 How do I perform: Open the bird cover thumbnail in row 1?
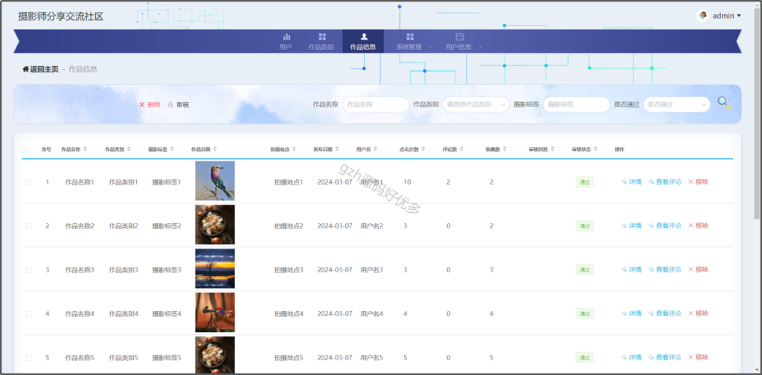(215, 181)
